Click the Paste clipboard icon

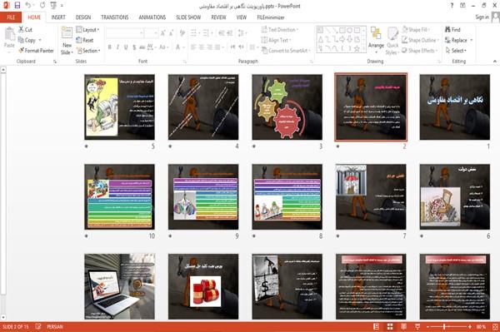pyautogui.click(x=9, y=34)
